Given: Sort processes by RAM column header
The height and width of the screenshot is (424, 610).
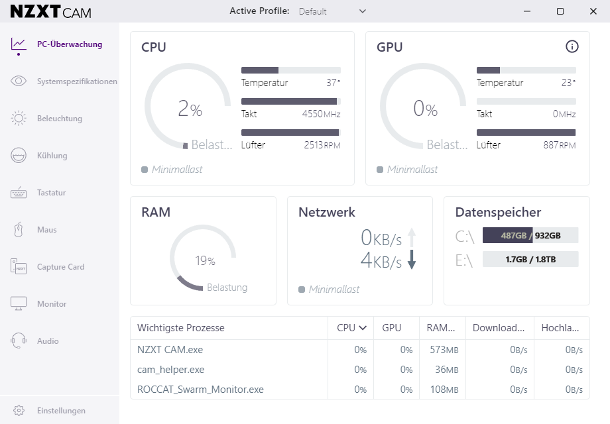Looking at the screenshot, I should click(x=441, y=328).
